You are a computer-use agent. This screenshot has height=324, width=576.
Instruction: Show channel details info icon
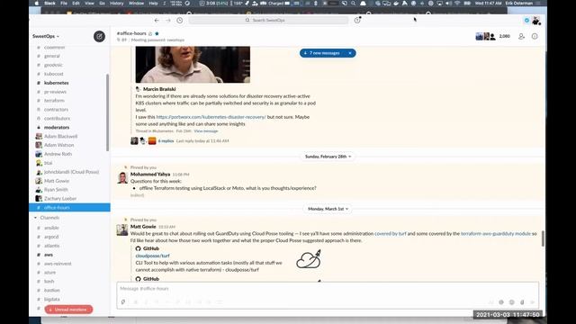tap(535, 36)
